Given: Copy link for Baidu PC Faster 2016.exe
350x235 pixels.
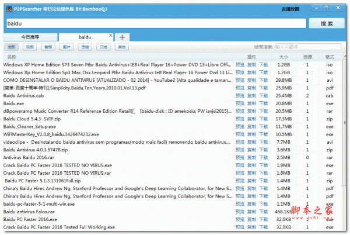Looking at the screenshot, I should click(x=251, y=219).
